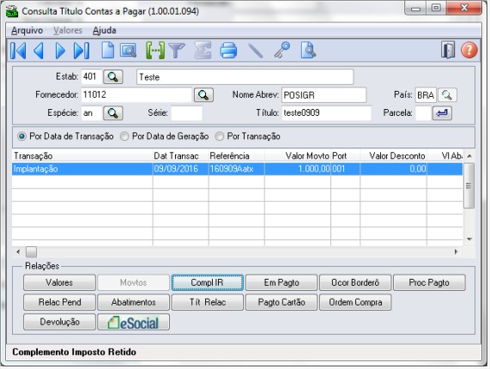Open help with the question mark icon
490x369 pixels.
click(469, 50)
